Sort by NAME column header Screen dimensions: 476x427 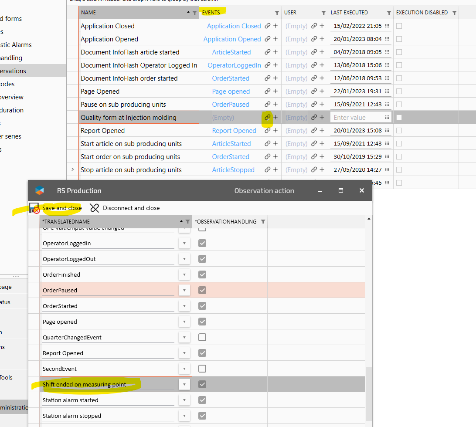(x=131, y=13)
